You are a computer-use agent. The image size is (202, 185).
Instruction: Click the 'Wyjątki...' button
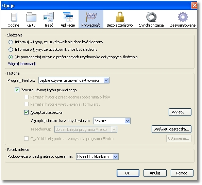click(180, 112)
